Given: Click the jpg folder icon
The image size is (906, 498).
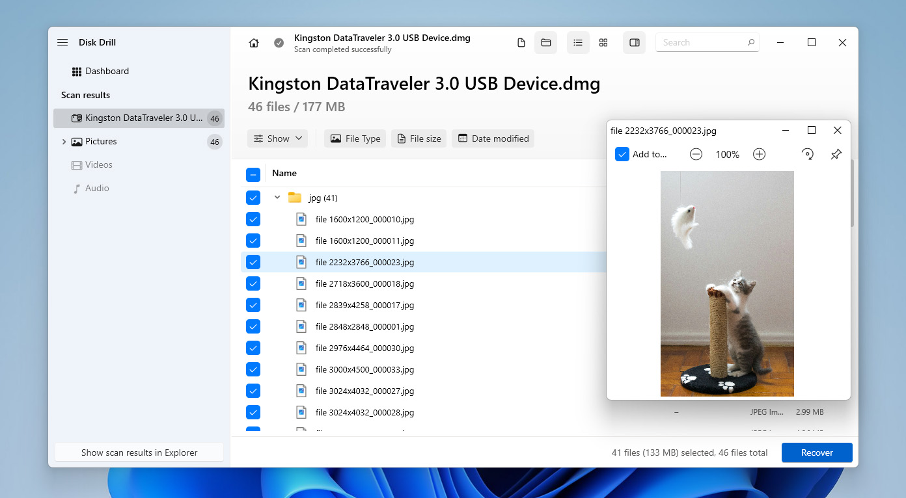Looking at the screenshot, I should 295,198.
